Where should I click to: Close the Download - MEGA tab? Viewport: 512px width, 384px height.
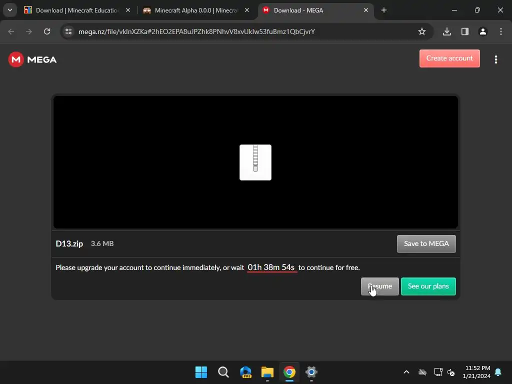pyautogui.click(x=366, y=10)
